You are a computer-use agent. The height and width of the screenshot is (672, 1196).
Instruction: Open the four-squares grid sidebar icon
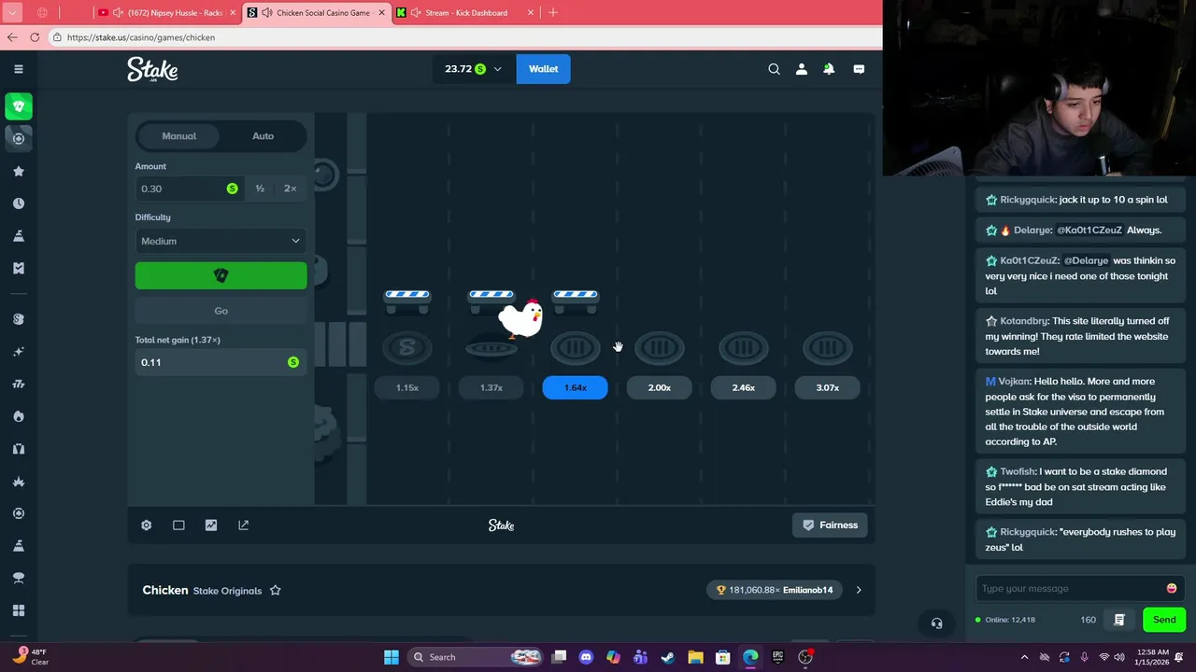[19, 610]
